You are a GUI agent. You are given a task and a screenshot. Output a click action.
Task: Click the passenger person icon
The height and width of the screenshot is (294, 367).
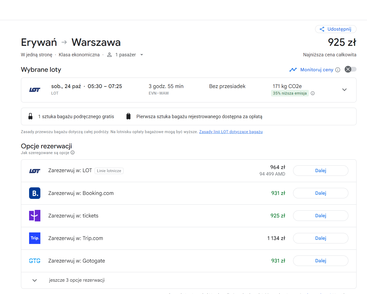click(110, 55)
